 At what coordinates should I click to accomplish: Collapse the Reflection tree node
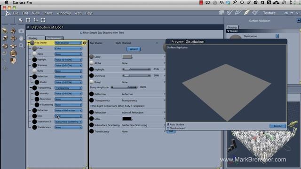(31, 77)
